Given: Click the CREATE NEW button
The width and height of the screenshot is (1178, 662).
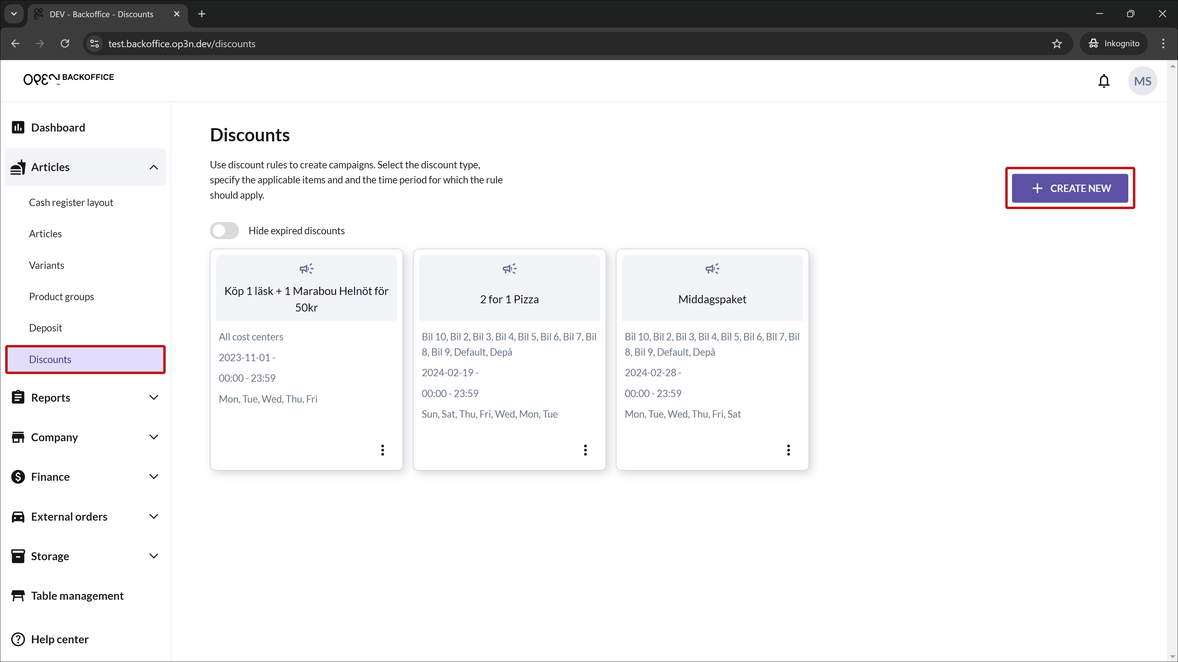Looking at the screenshot, I should [x=1070, y=188].
